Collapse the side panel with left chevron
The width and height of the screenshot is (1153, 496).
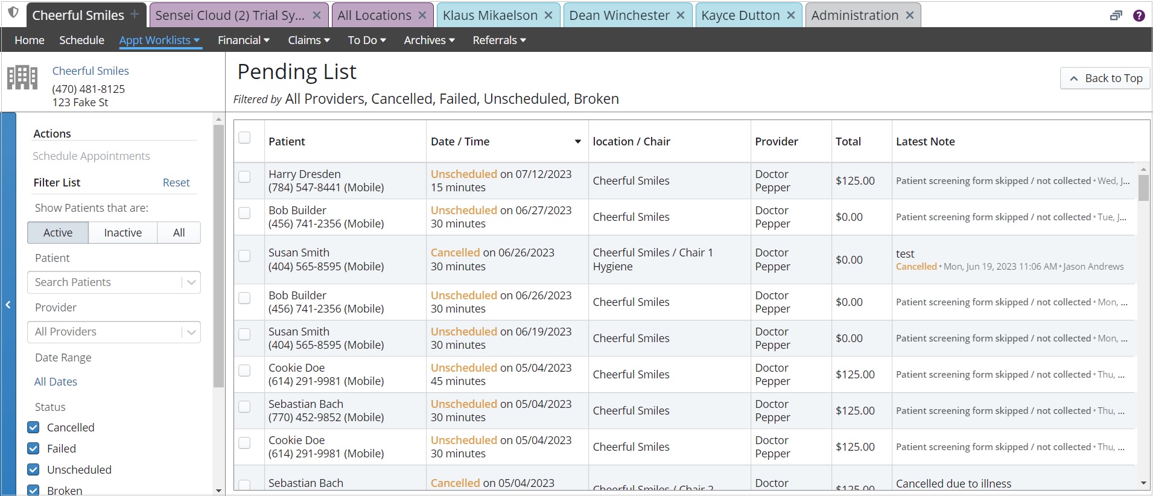(8, 305)
